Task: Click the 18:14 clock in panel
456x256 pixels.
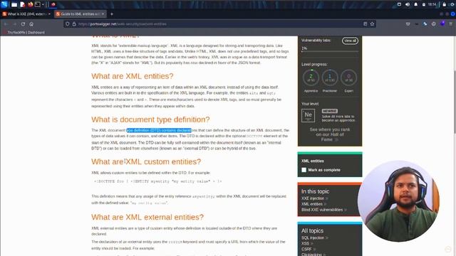Action: coord(432,4)
